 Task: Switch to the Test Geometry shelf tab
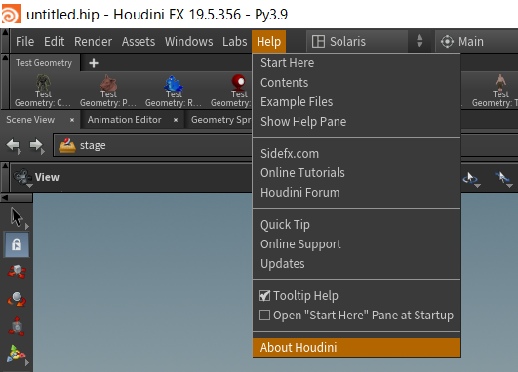[44, 63]
